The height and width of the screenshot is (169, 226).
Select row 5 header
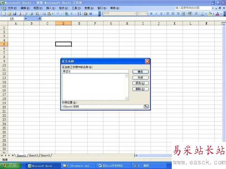point(4,44)
